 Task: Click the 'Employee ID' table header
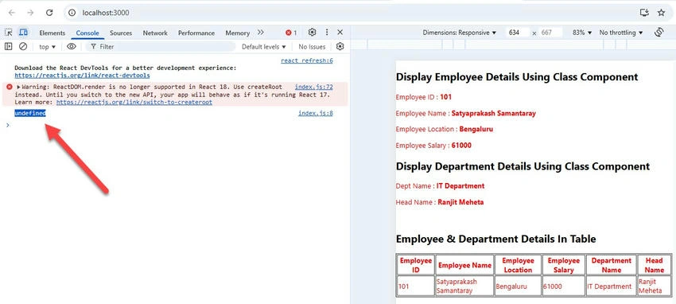click(416, 265)
